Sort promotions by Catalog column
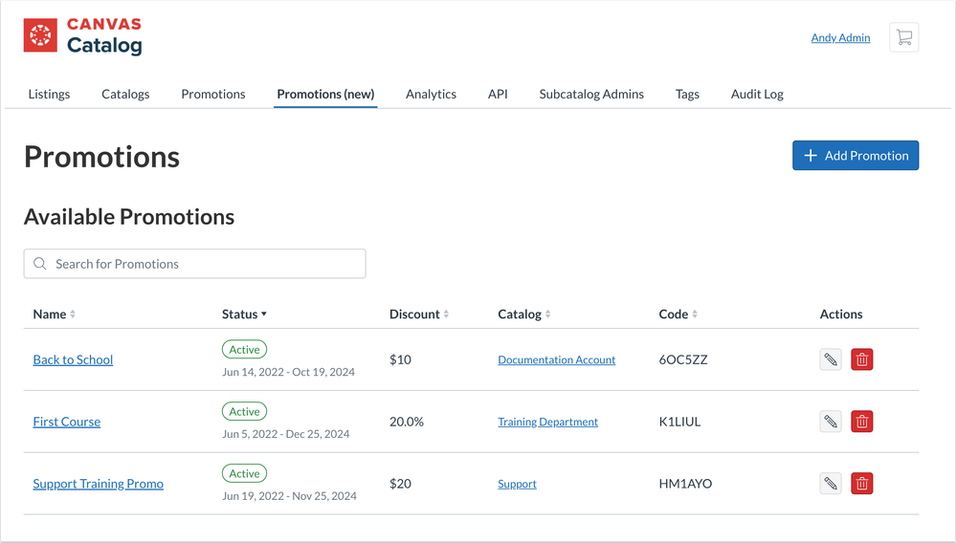Screen dimensions: 956x543 (x=523, y=315)
